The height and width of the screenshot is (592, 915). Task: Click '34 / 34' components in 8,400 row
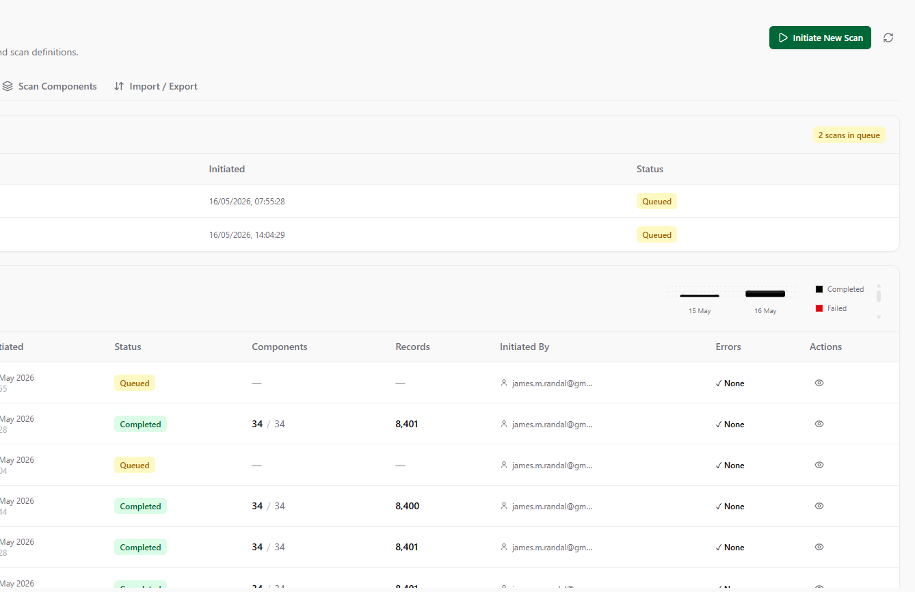[268, 506]
